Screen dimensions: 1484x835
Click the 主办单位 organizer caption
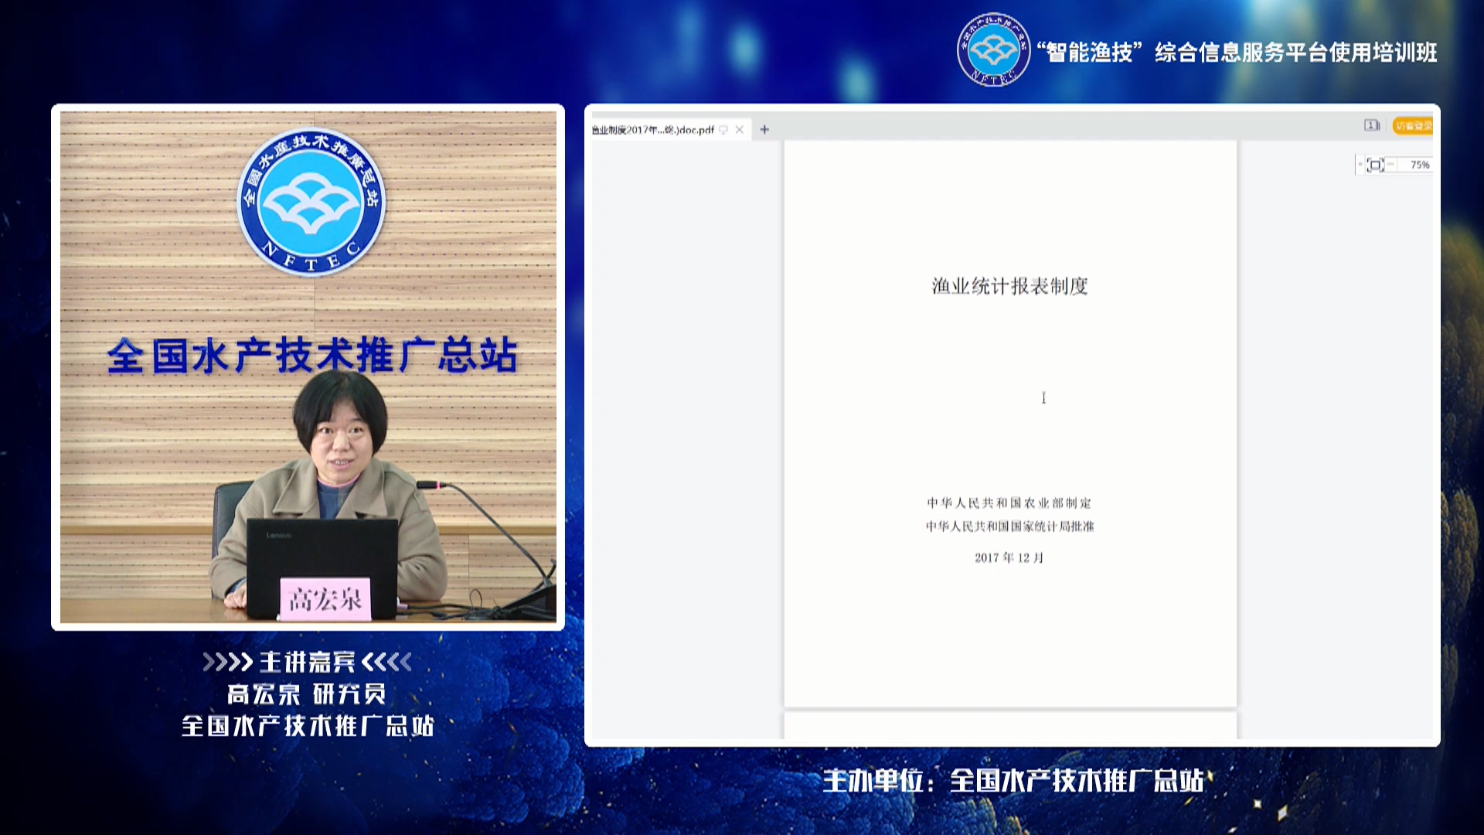[x=1013, y=781]
